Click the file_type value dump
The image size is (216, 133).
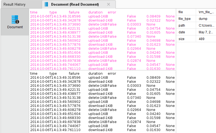coord(203,19)
